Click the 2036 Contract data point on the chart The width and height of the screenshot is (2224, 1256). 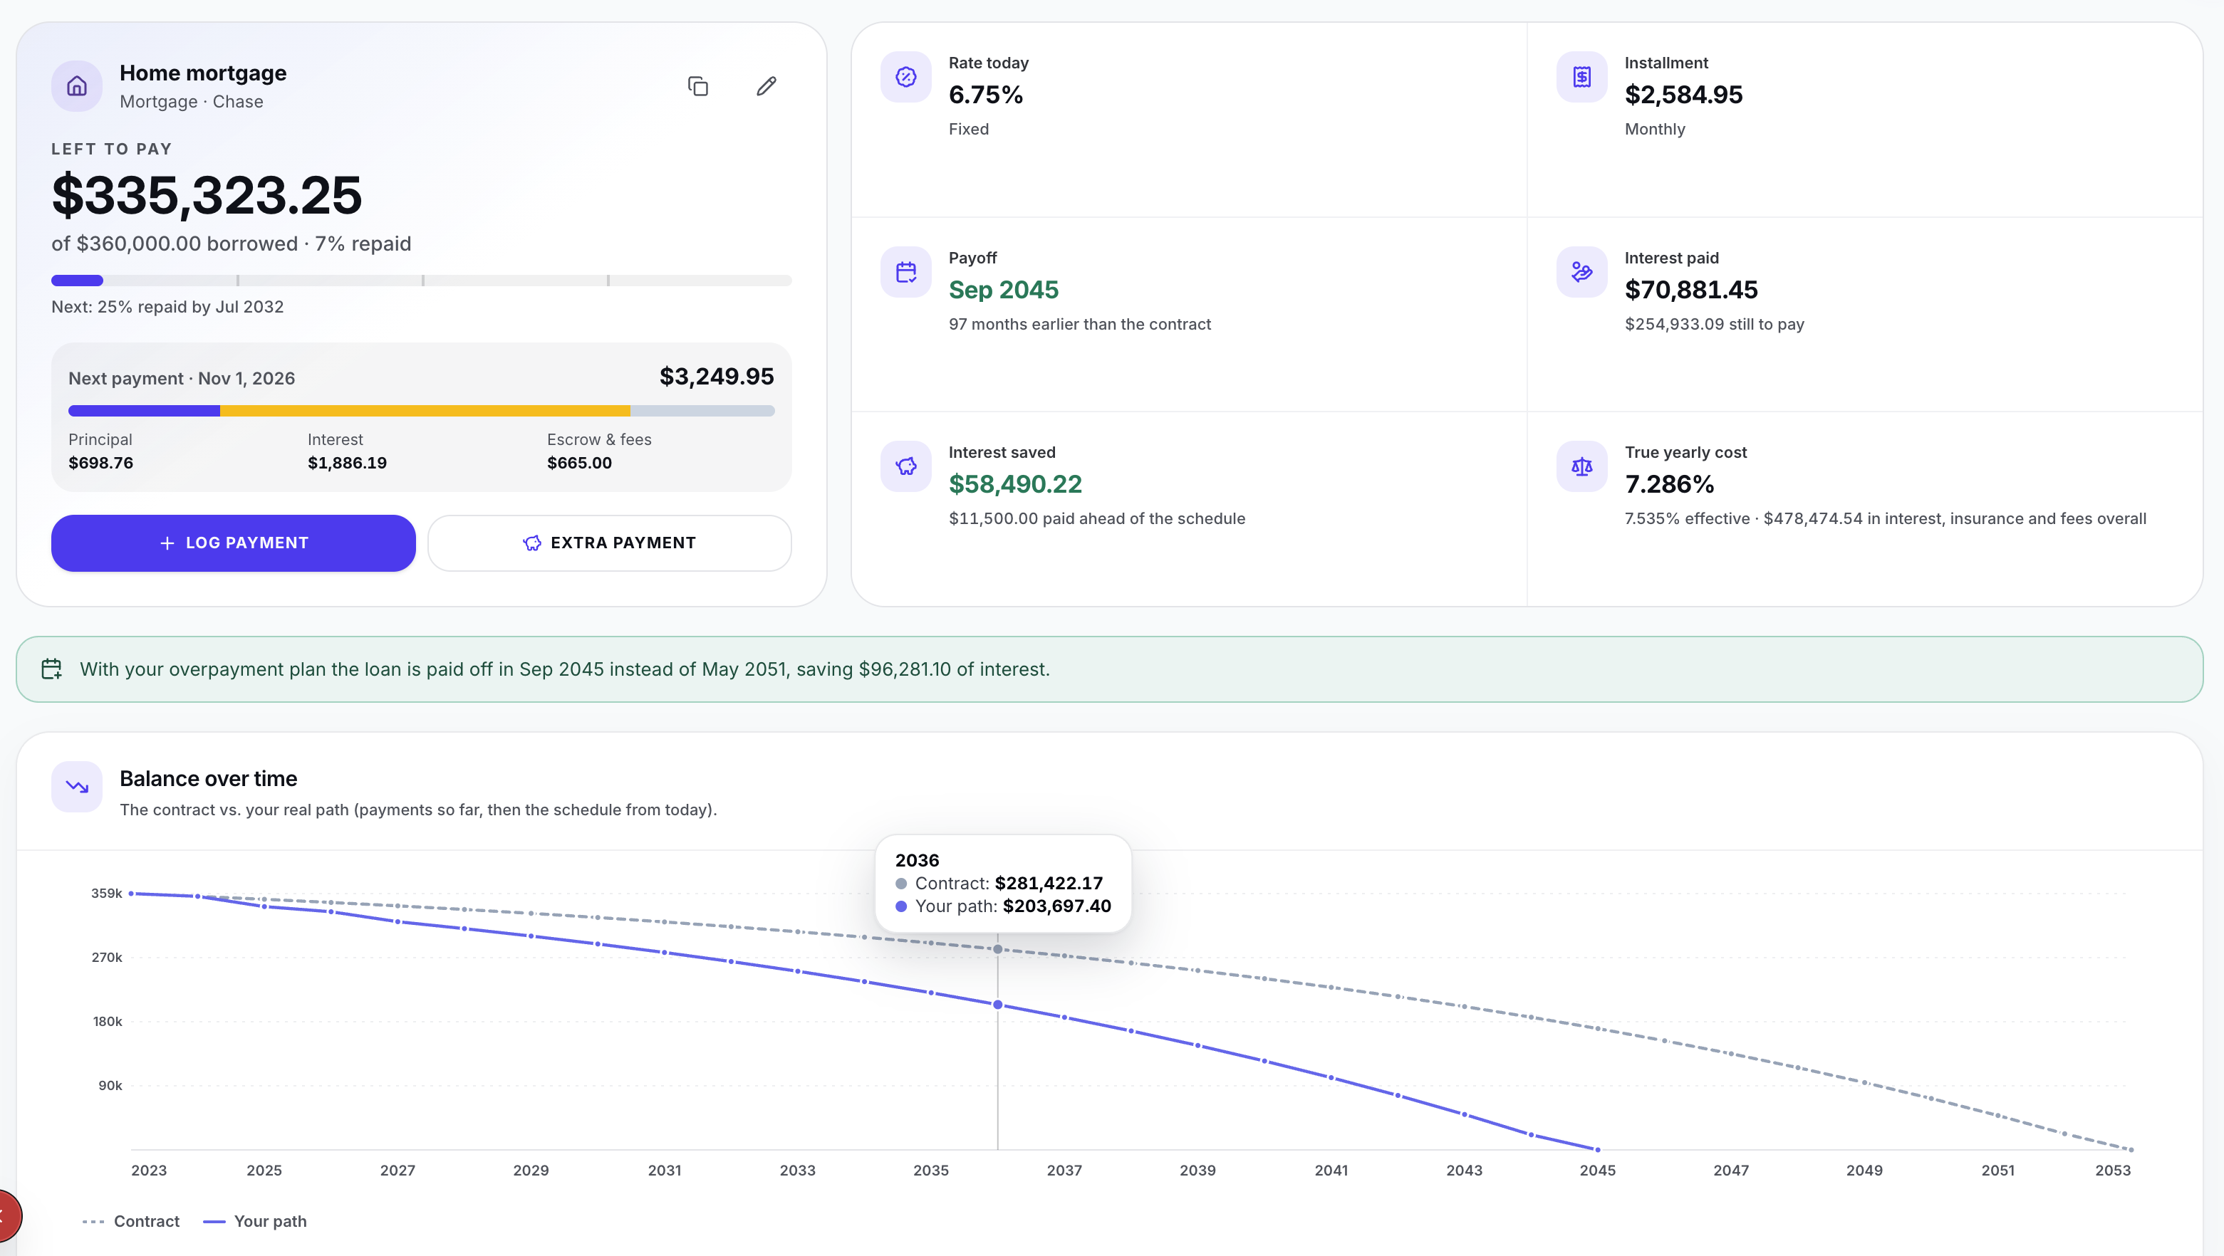click(998, 950)
